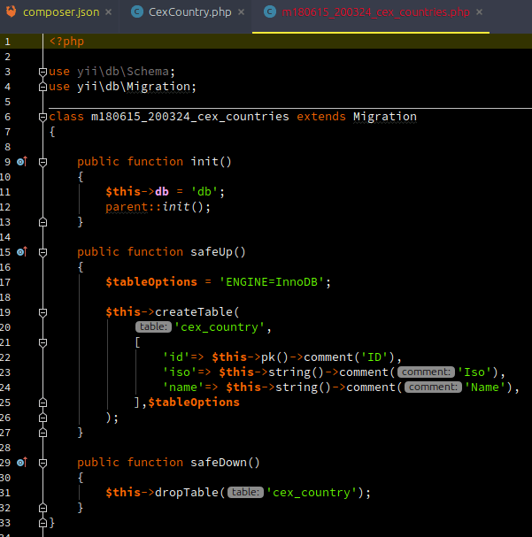Click the CexCountry.php class icon
Screen dimensions: 532x537
137,12
